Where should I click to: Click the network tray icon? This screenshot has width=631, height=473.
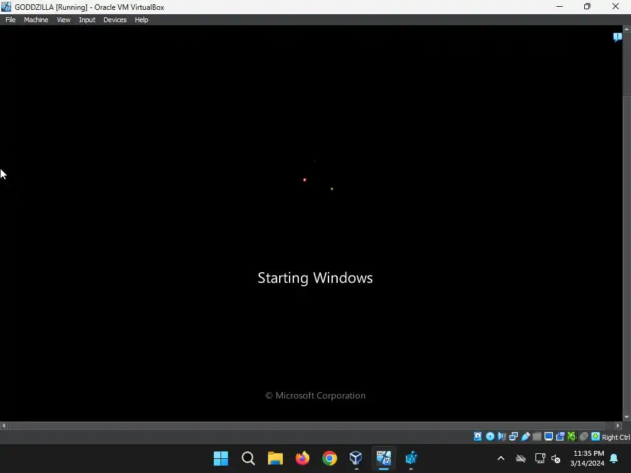pyautogui.click(x=540, y=458)
